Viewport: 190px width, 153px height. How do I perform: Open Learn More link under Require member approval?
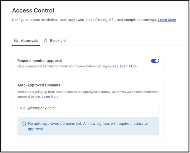(x=128, y=66)
